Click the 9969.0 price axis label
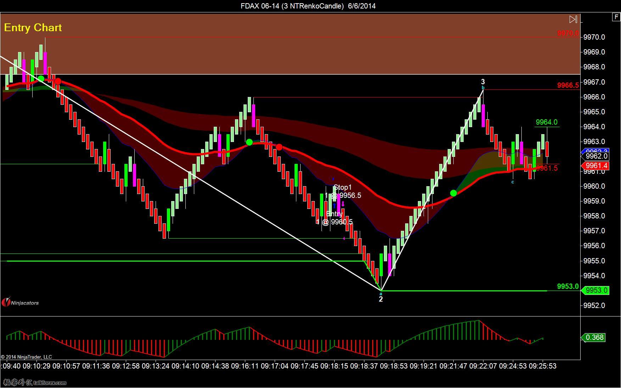 [x=594, y=52]
